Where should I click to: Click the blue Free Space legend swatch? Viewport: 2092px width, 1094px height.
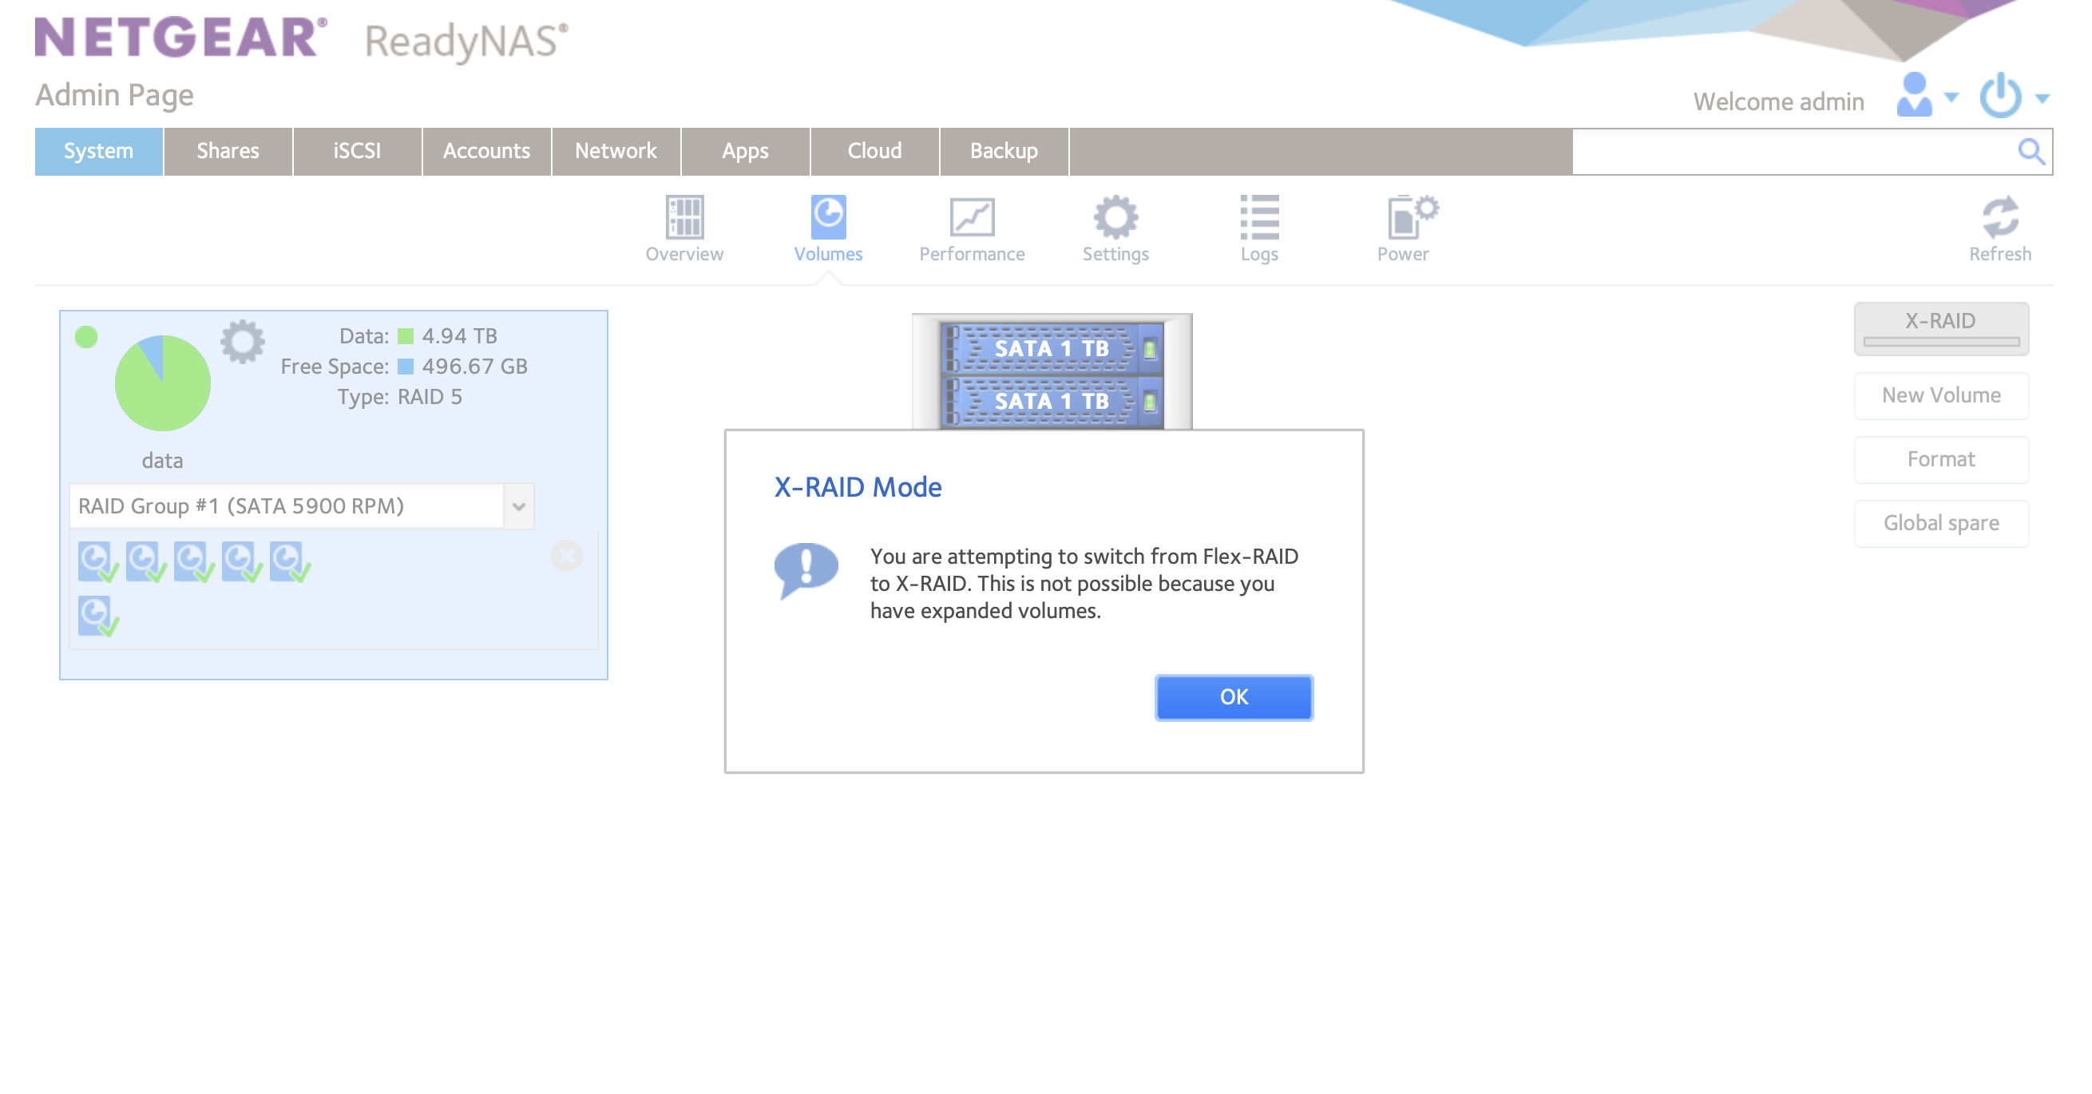coord(406,367)
